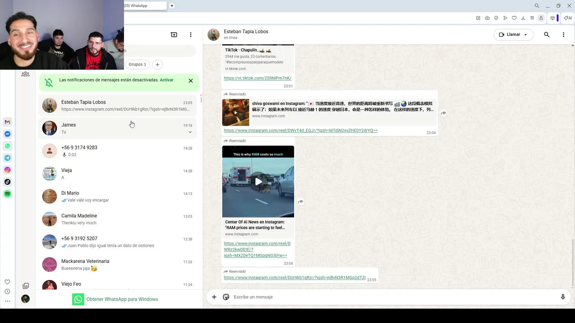Open the Vieja chat
The height and width of the screenshot is (323, 575).
click(x=118, y=174)
